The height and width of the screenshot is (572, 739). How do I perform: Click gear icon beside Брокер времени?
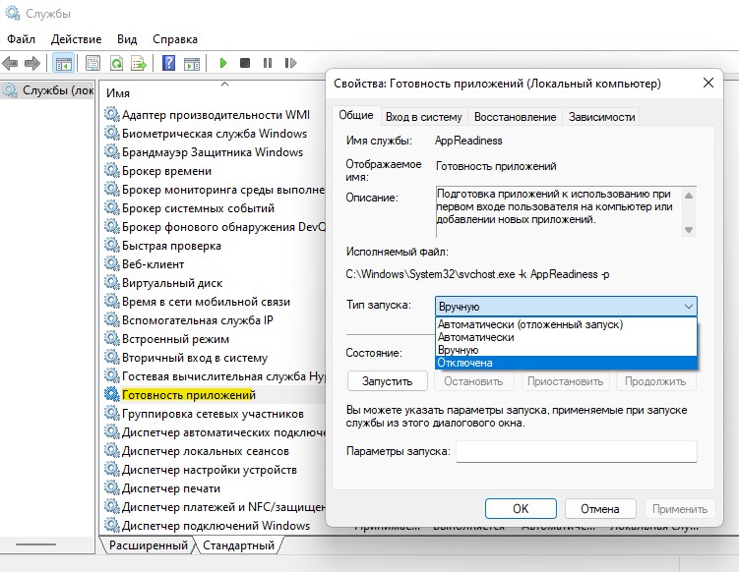coord(112,170)
